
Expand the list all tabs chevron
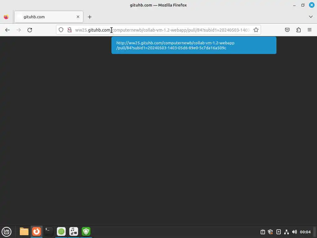coord(311,17)
